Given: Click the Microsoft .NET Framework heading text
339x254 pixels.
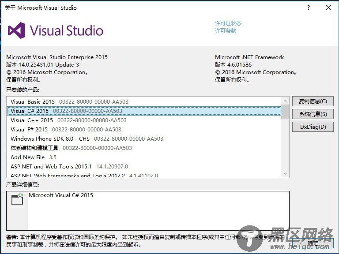Looking at the screenshot, I should pos(249,57).
